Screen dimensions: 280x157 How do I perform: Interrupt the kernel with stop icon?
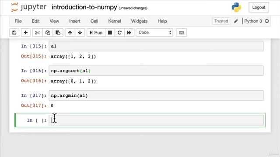pyautogui.click(x=110, y=33)
